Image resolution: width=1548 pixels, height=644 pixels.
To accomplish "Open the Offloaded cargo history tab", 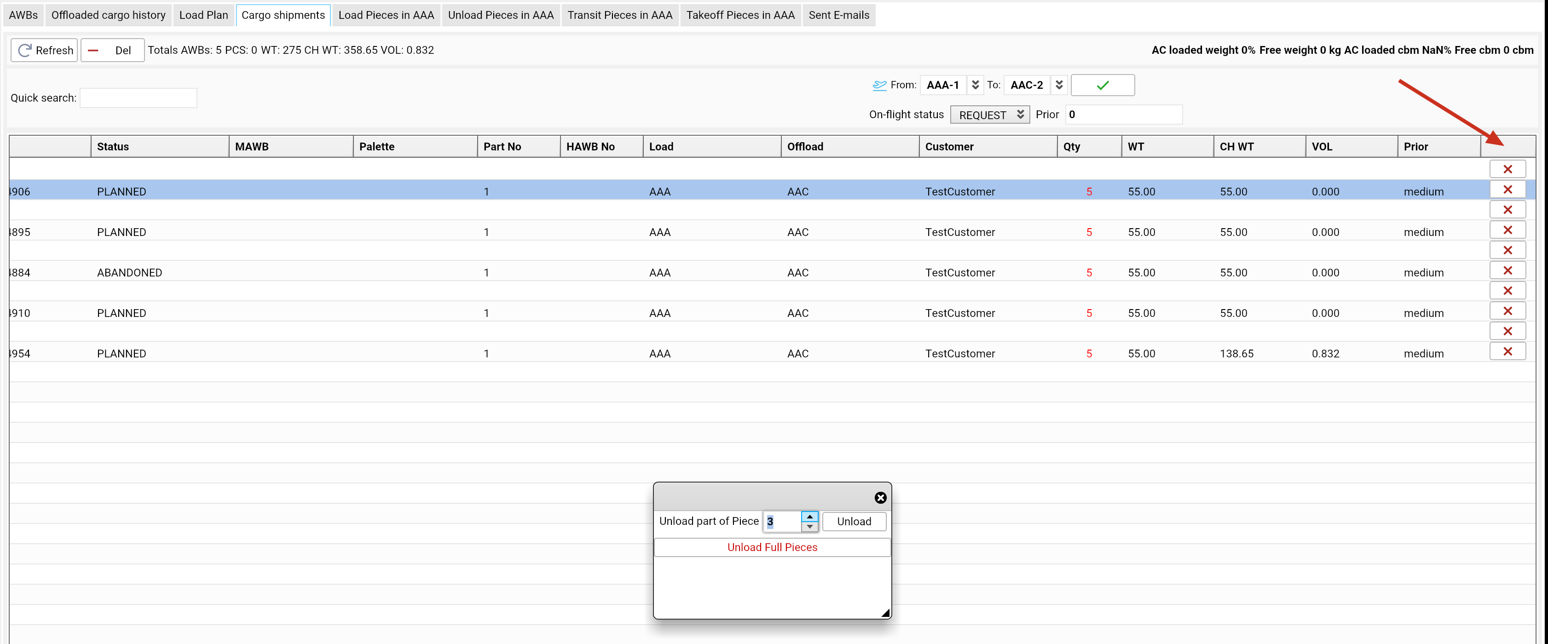I will tap(108, 15).
